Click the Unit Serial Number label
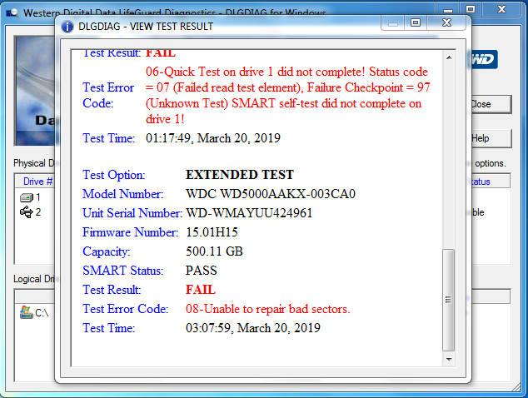Screen dimensions: 528x398 click(x=132, y=213)
